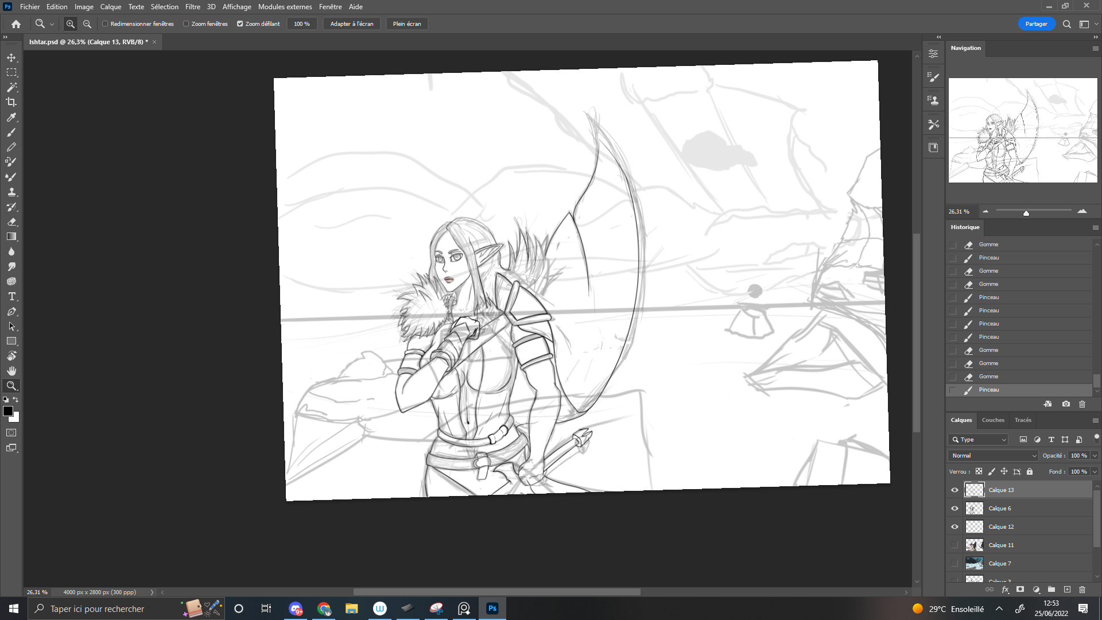Image resolution: width=1102 pixels, height=620 pixels.
Task: Click the foreground black color swatch
Action: 8,411
